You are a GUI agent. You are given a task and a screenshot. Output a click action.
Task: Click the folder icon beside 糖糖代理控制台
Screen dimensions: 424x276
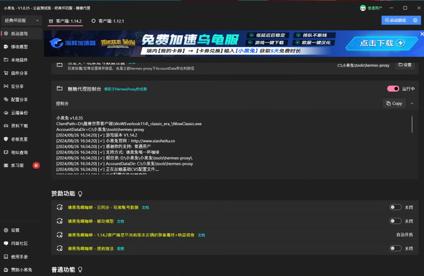coord(60,88)
